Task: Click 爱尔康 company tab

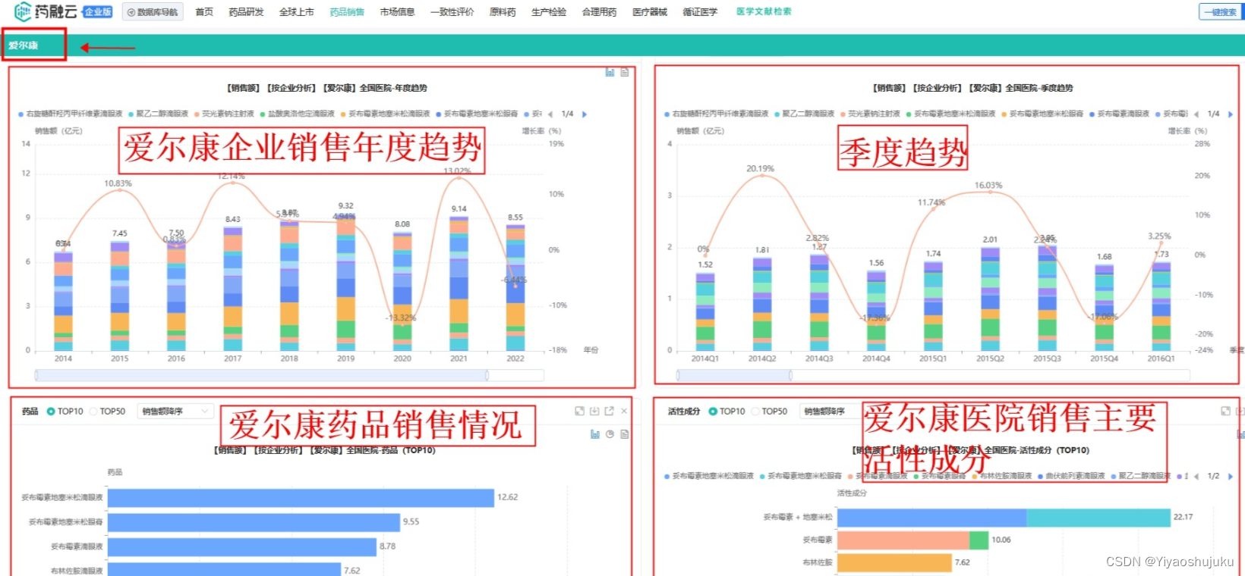Action: pyautogui.click(x=24, y=45)
